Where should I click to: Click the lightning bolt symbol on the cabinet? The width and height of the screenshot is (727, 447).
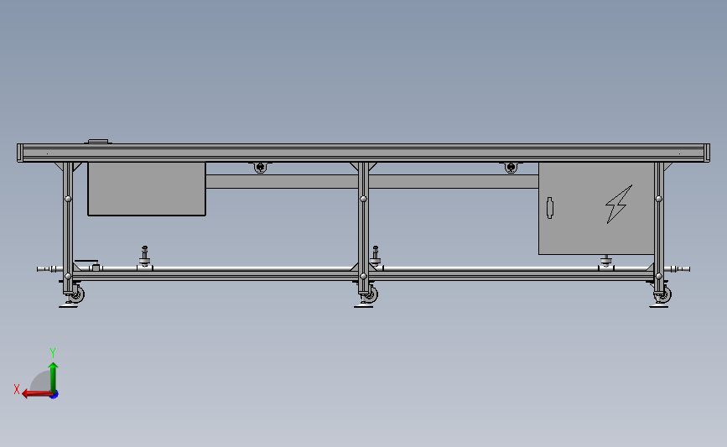click(x=619, y=205)
